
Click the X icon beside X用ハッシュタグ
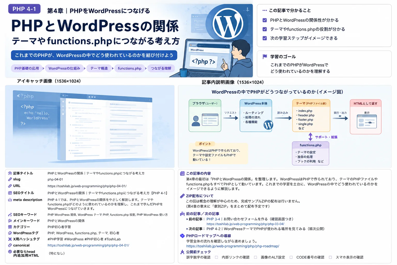(x=10, y=239)
